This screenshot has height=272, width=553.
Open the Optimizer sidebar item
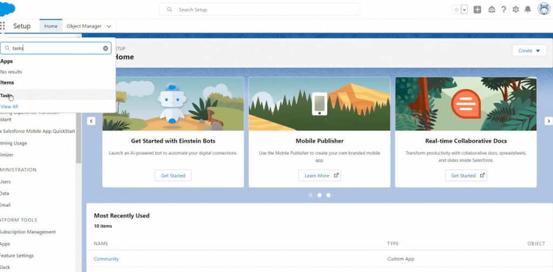6,155
